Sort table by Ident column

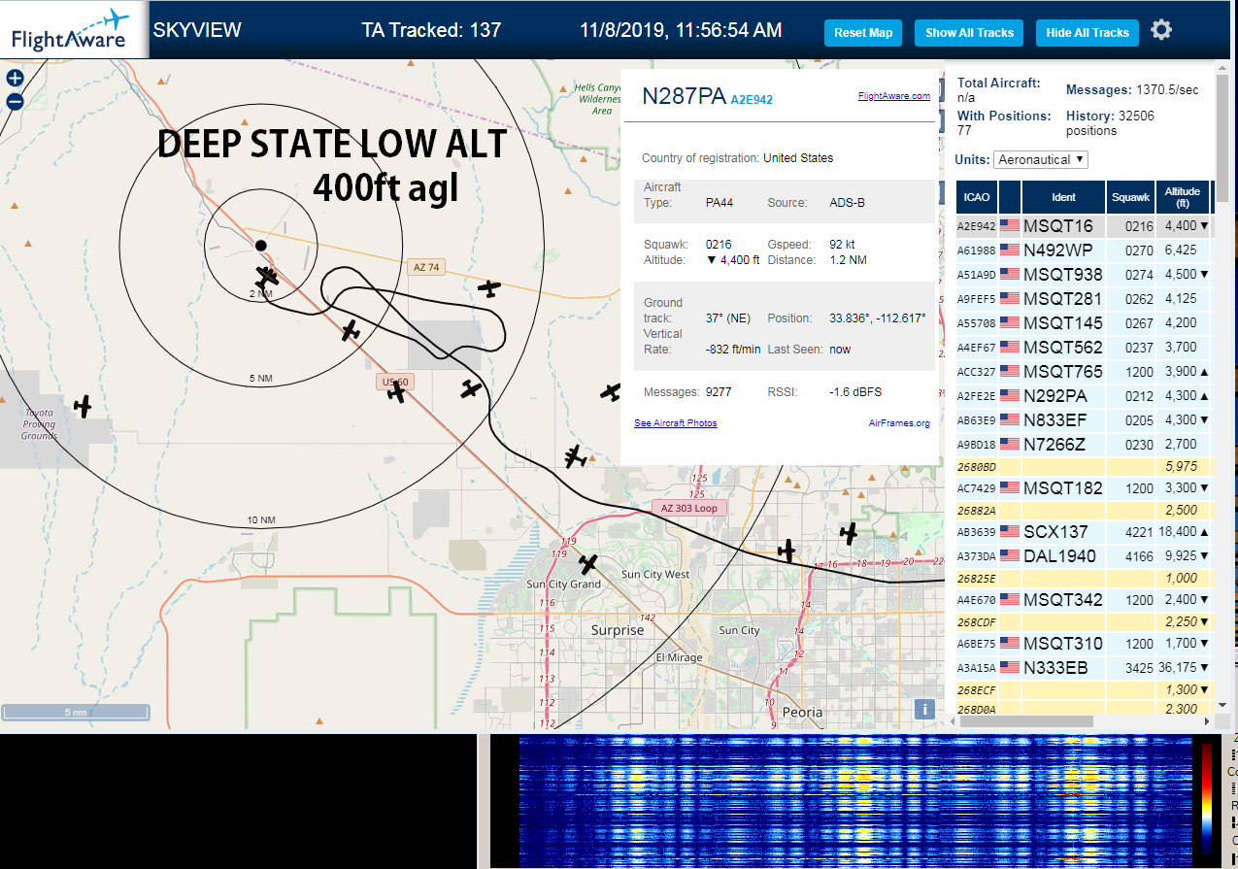click(x=1063, y=197)
